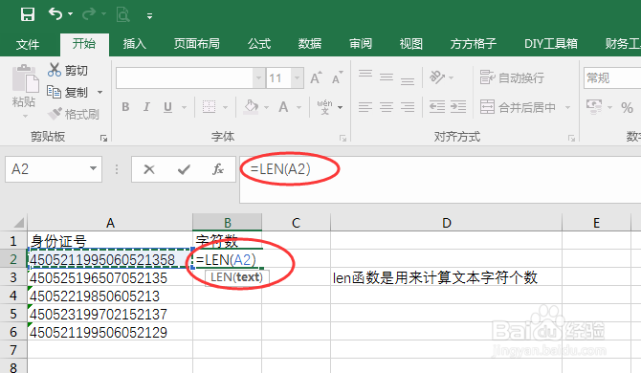Select column A header
Viewport: 641px width, 373px height.
tap(110, 223)
